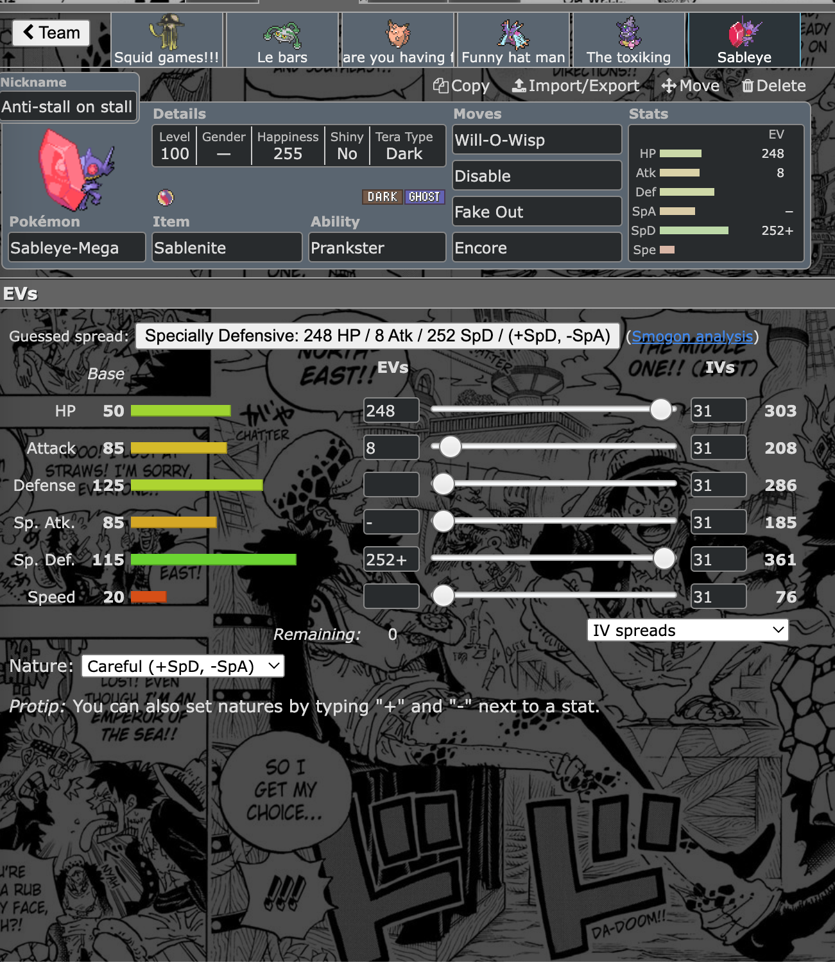Click the Sablenite item icon

click(166, 197)
